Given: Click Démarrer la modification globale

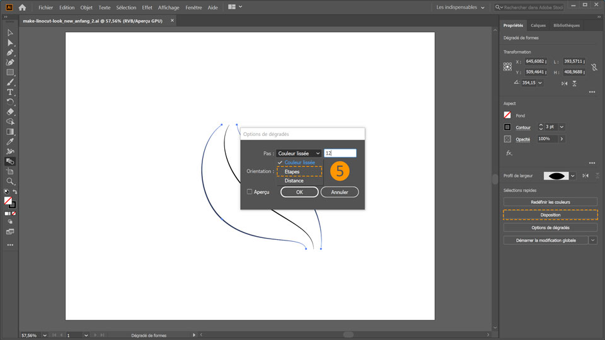Looking at the screenshot, I should [x=546, y=240].
